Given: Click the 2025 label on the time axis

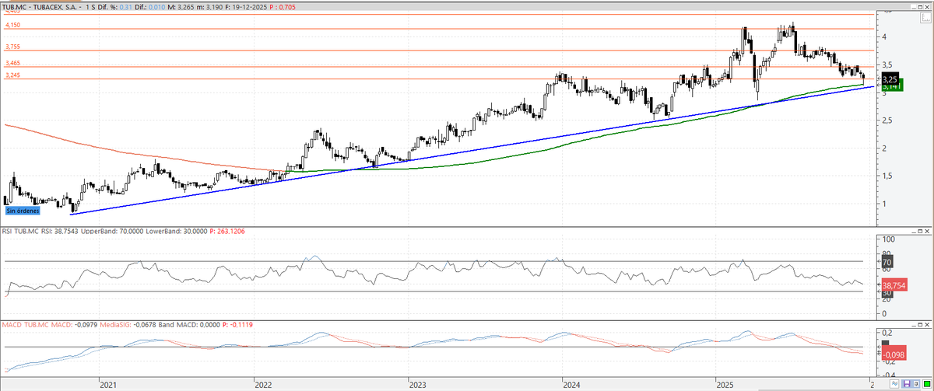Looking at the screenshot, I should (x=726, y=384).
